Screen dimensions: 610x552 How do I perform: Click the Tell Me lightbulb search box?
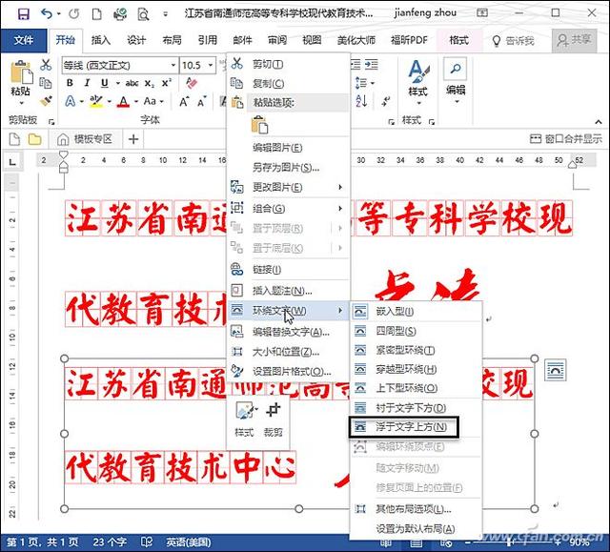pyautogui.click(x=514, y=40)
